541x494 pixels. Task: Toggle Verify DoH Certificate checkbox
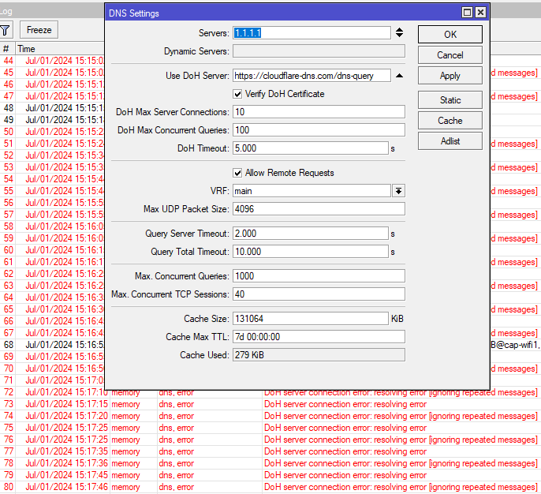click(x=237, y=94)
